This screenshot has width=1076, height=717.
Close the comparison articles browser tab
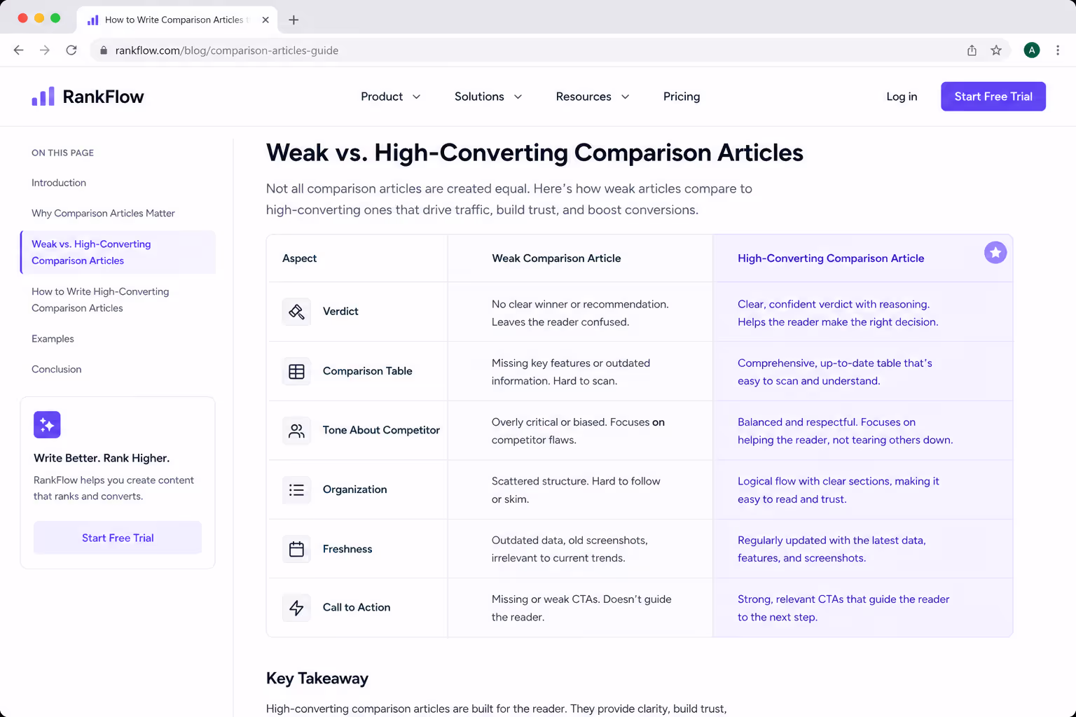point(265,20)
